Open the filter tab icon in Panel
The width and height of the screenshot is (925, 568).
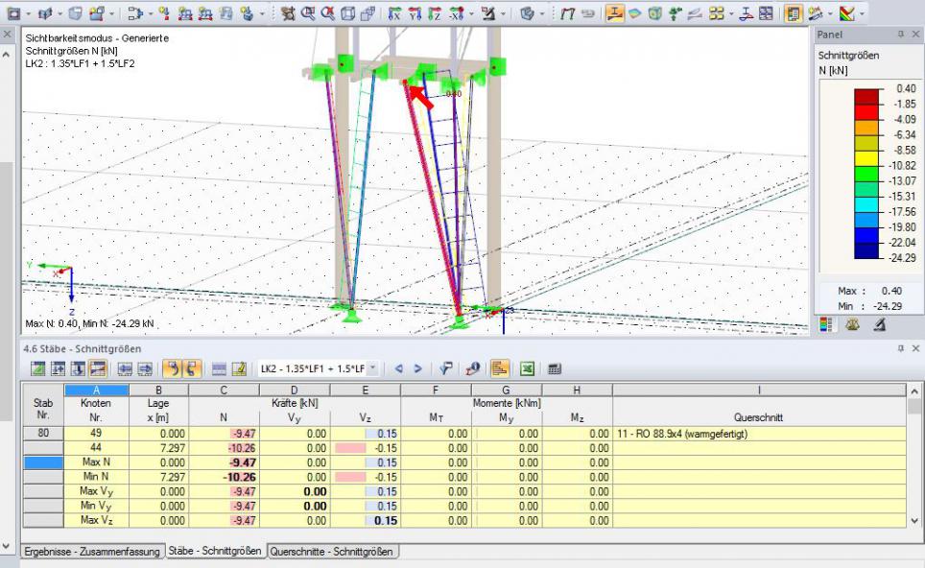coord(880,323)
